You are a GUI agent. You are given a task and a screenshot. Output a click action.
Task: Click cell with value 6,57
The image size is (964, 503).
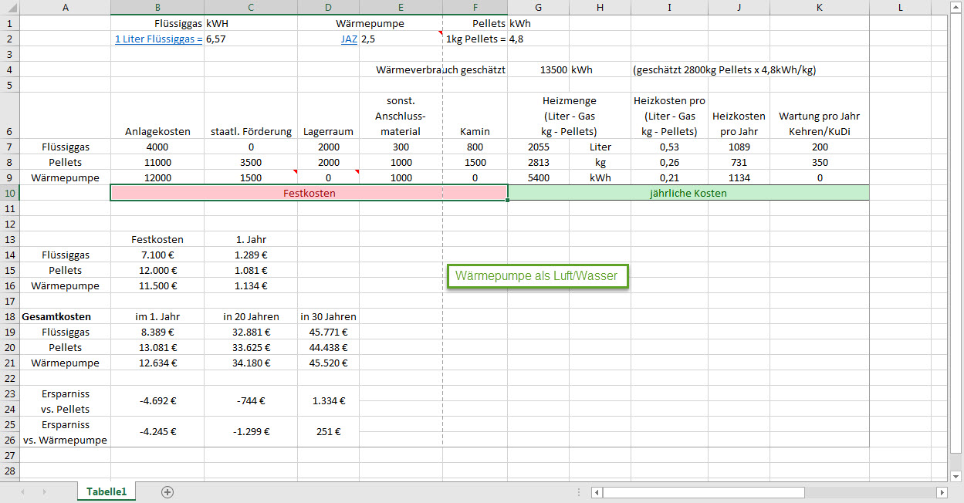pos(251,39)
